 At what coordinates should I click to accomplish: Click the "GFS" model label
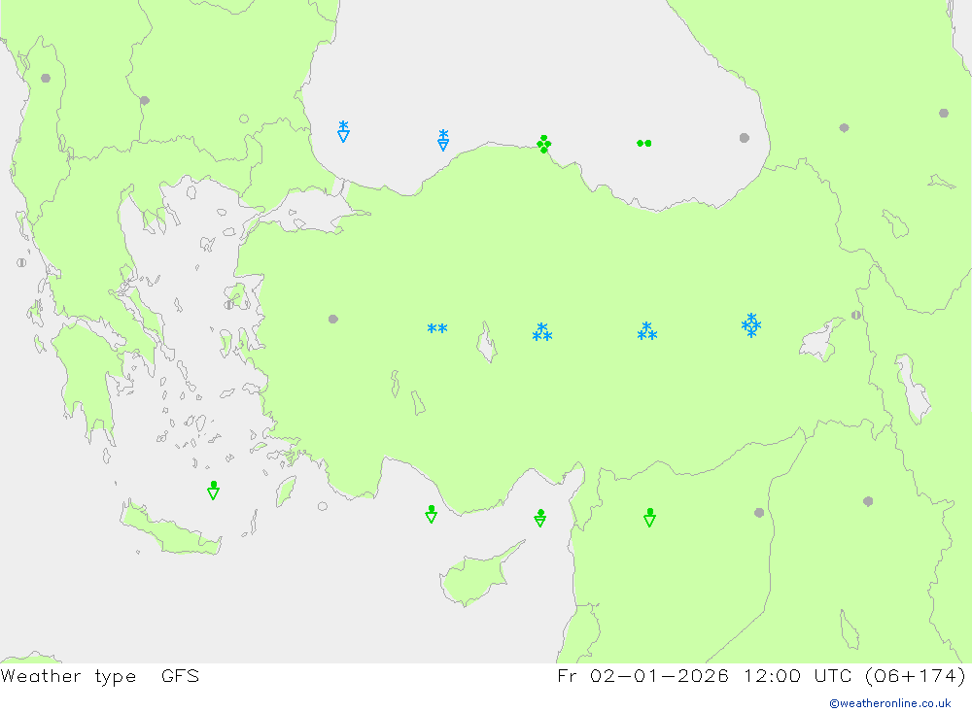point(181,675)
